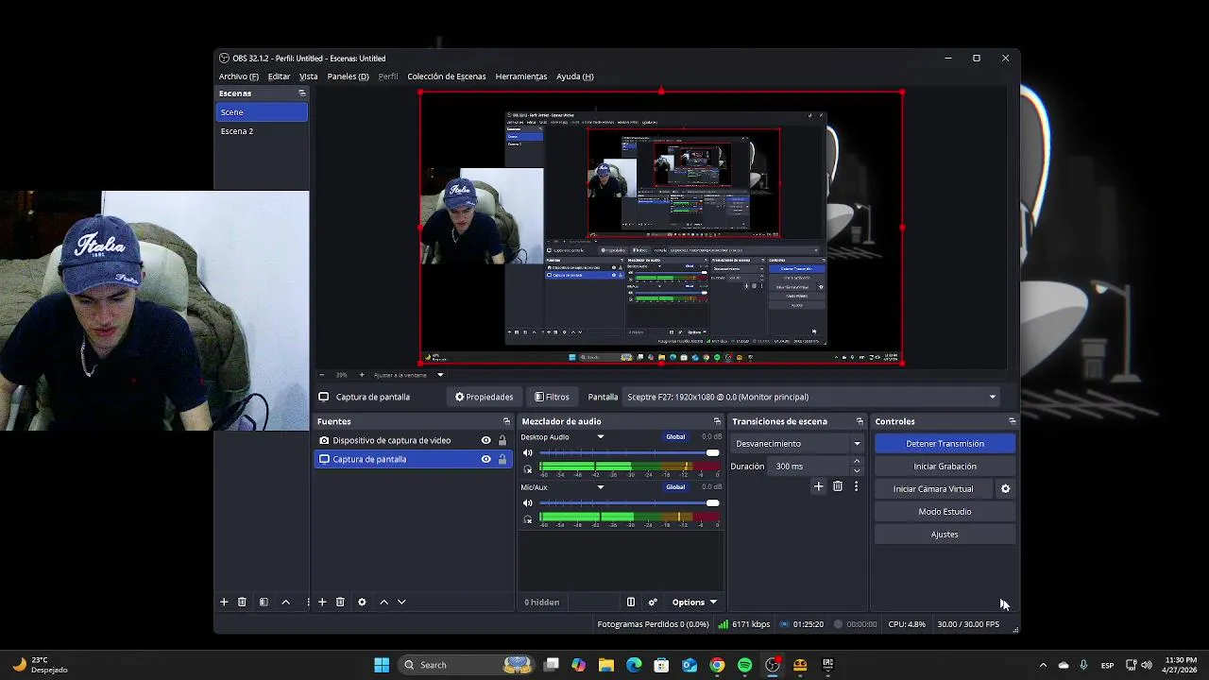Hide the Captura de pantalla source
Screen dimensions: 1209x680
pos(486,459)
